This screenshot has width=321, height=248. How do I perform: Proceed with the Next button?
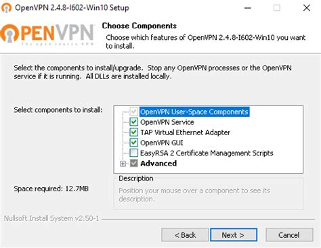coord(234,235)
